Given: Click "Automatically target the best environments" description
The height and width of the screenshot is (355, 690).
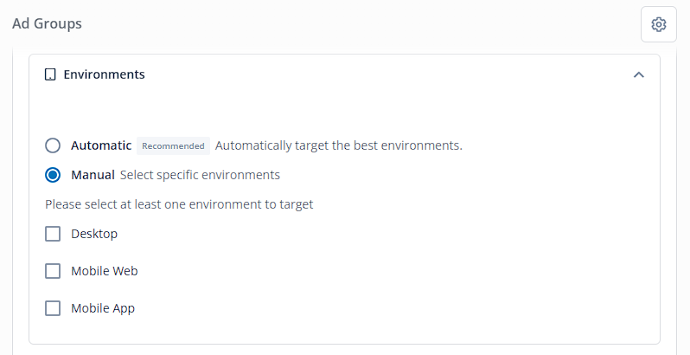Looking at the screenshot, I should tap(339, 145).
